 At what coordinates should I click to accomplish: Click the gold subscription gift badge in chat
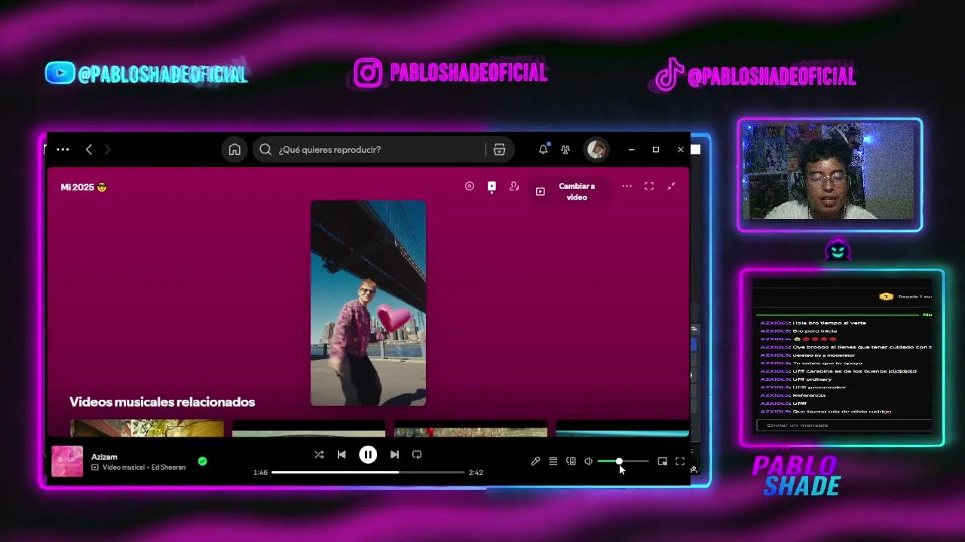886,297
